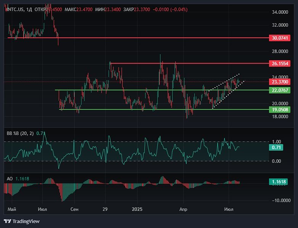Screen dimensions: 298x228
Task: Click the Сен label on the time axis
Action: tap(74, 209)
